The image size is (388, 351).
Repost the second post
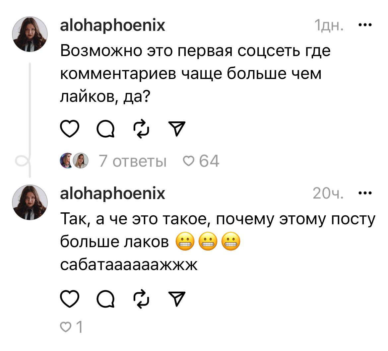click(141, 299)
